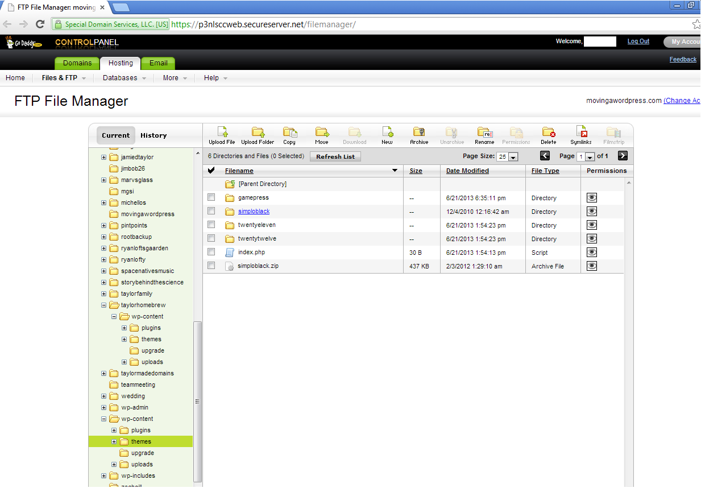View permissions eye icon for gamepress

click(592, 198)
